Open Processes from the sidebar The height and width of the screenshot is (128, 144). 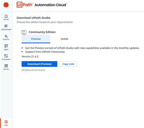(6, 57)
